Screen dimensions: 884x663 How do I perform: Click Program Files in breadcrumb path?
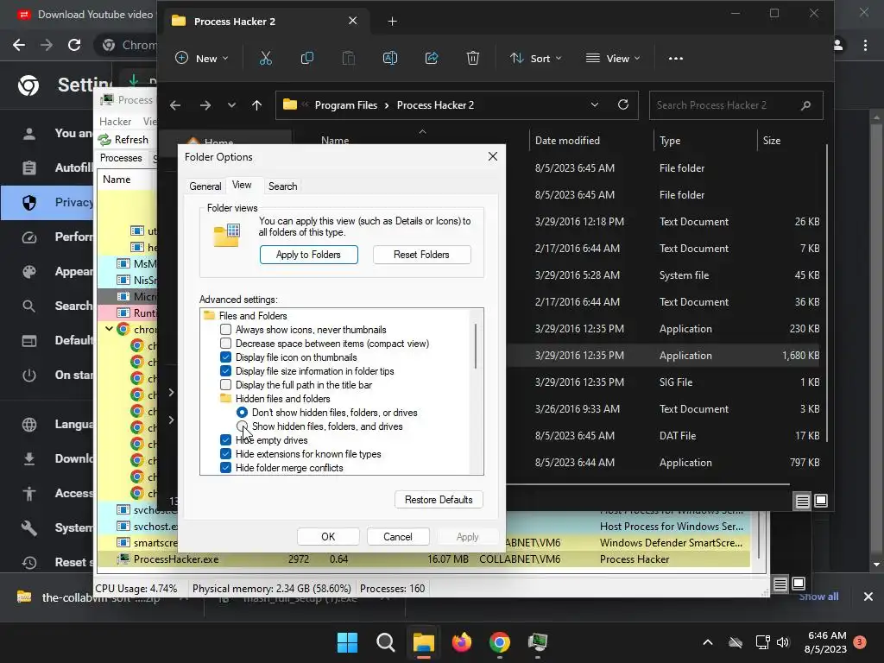point(345,105)
